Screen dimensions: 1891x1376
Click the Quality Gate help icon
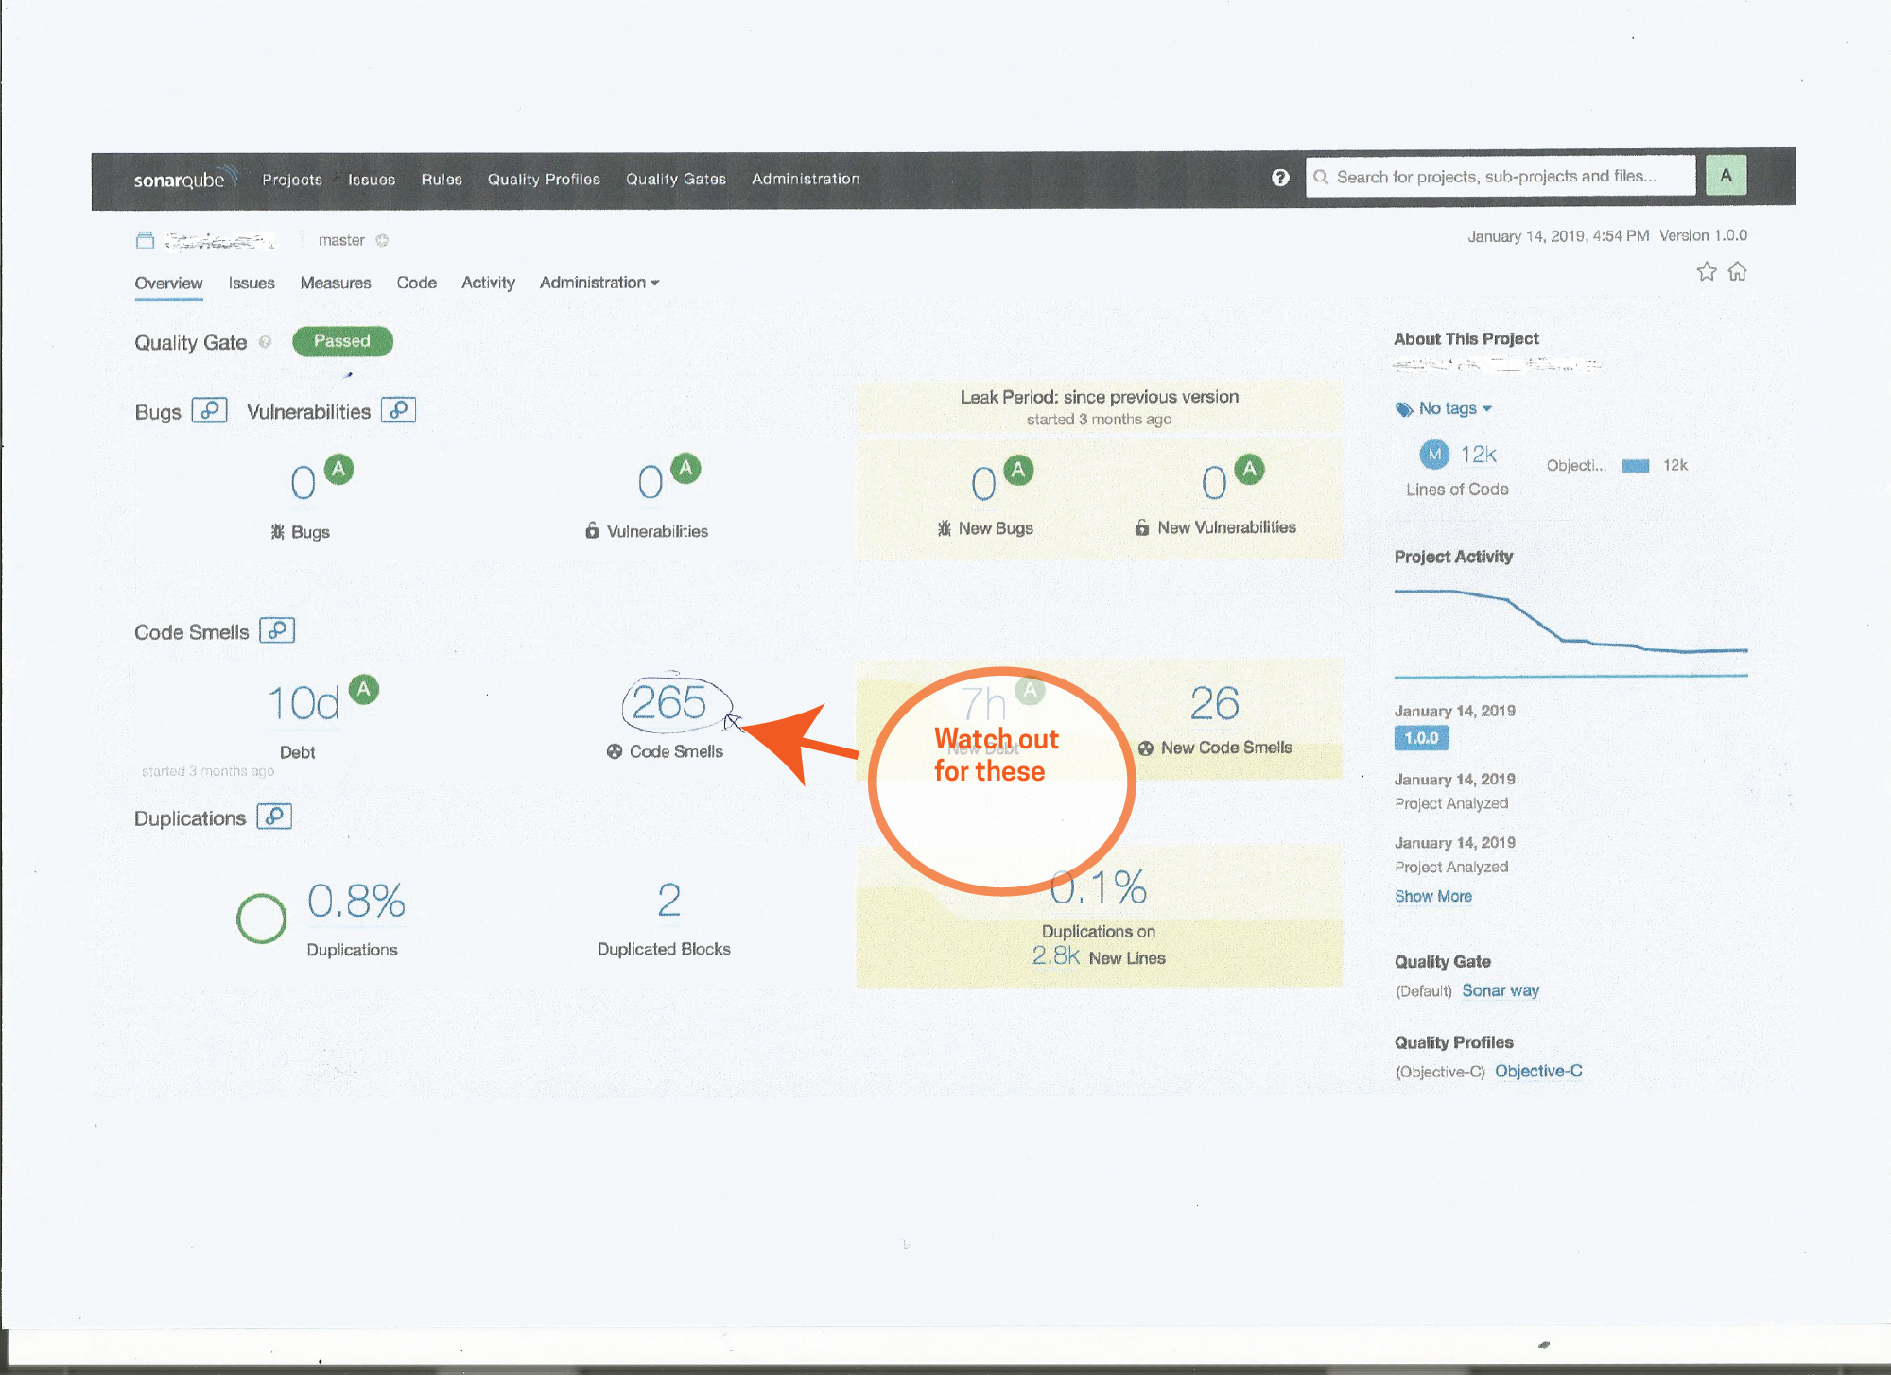click(265, 342)
